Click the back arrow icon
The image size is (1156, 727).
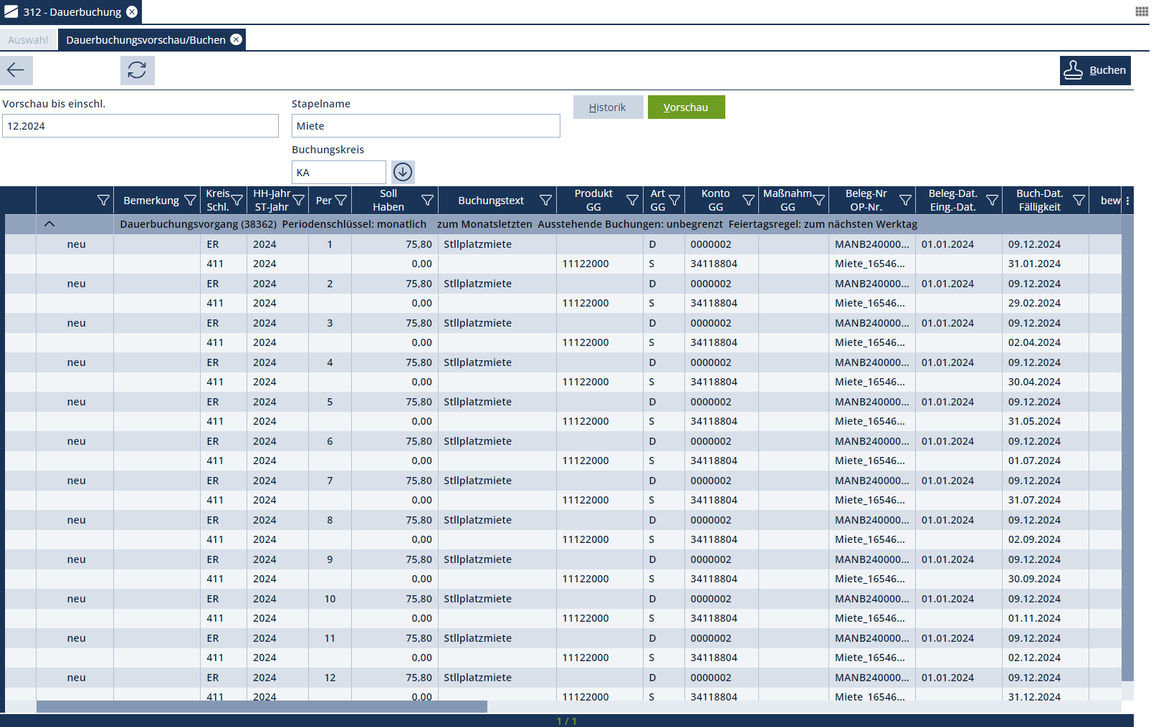click(x=16, y=70)
